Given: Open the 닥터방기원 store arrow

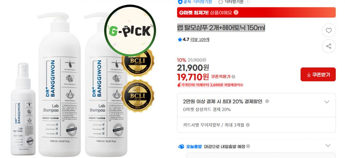Looking at the screenshot, I should [248, 2].
